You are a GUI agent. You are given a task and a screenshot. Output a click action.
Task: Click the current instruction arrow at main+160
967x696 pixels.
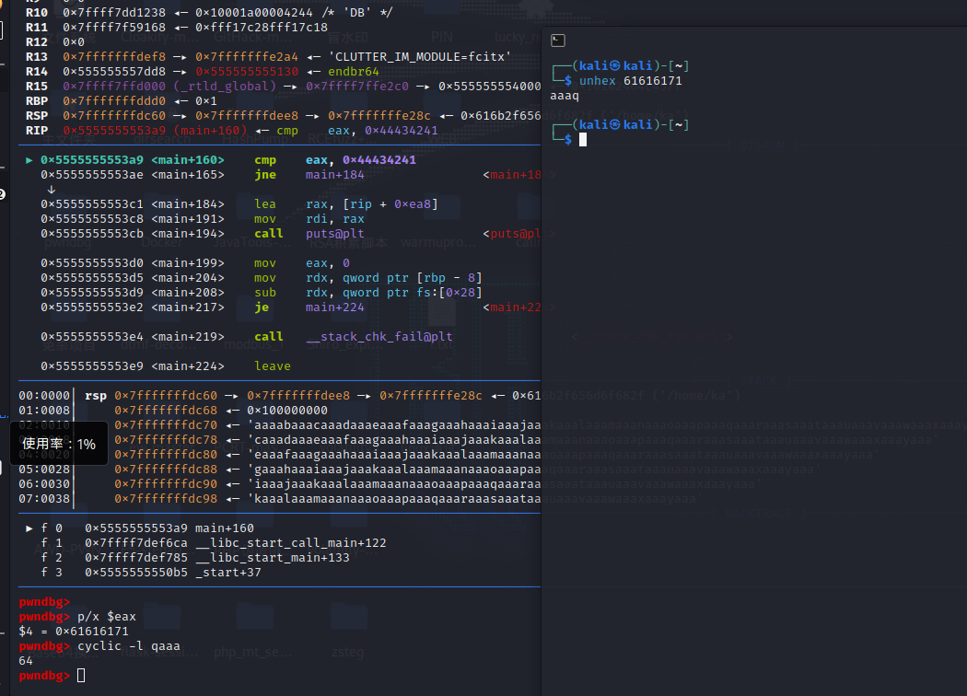point(29,160)
